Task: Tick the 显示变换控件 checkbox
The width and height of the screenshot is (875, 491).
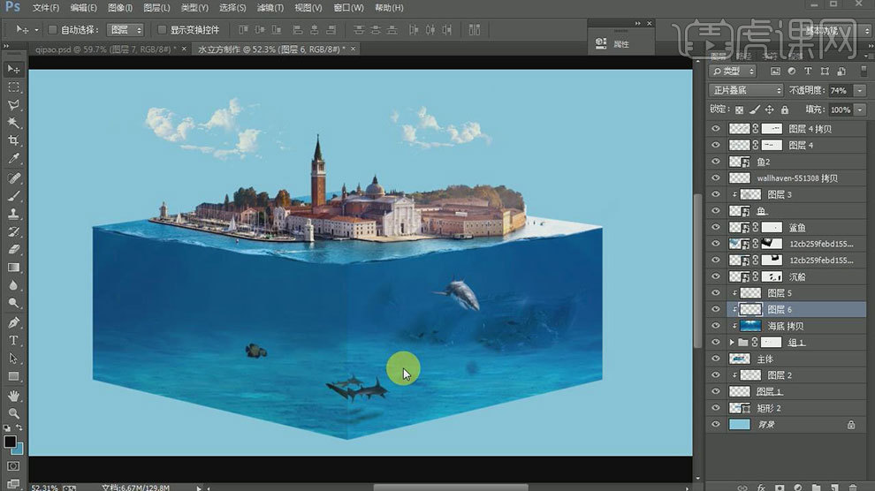Action: 162,29
